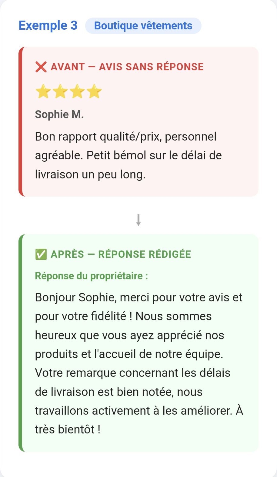Click the fourth yellow star

[x=94, y=91]
